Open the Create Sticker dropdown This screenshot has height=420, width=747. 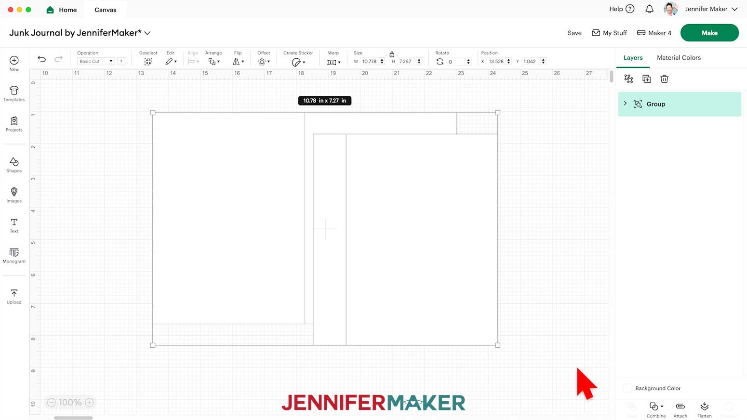click(x=298, y=62)
